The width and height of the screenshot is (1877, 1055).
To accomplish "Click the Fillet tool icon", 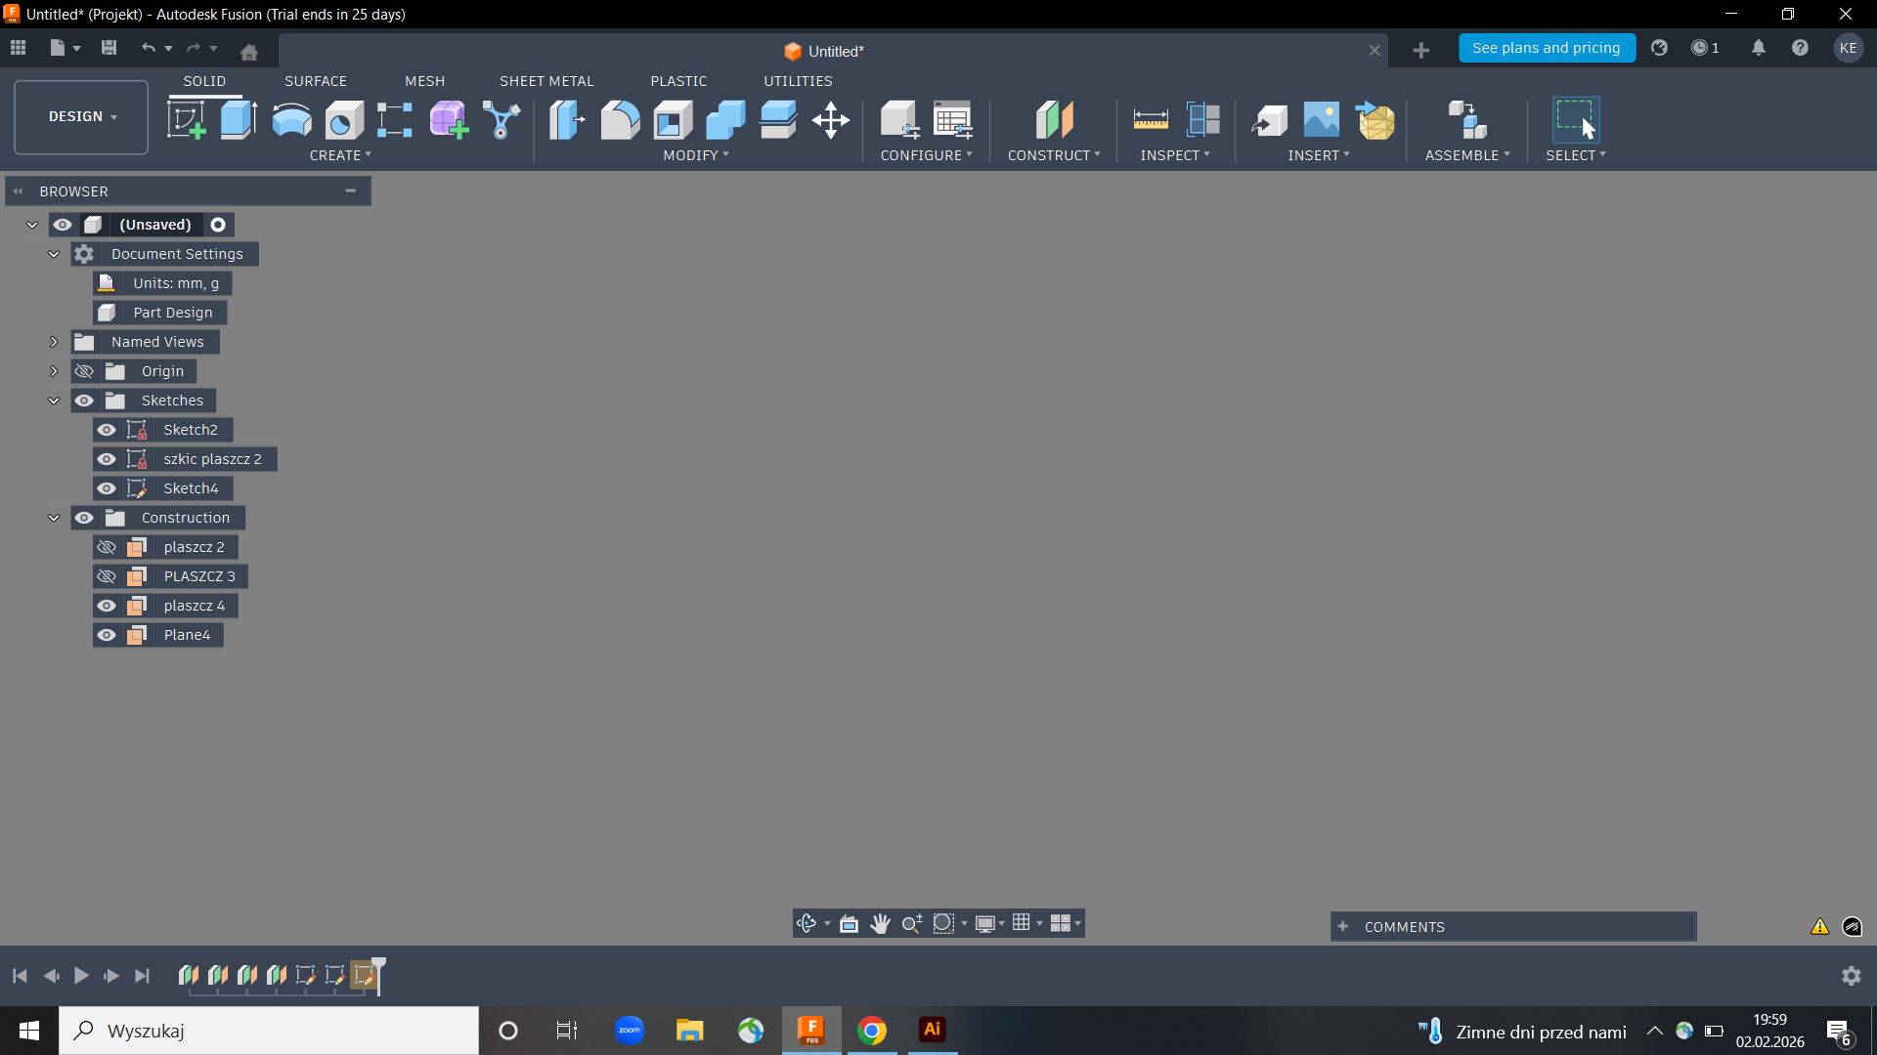I will [620, 120].
